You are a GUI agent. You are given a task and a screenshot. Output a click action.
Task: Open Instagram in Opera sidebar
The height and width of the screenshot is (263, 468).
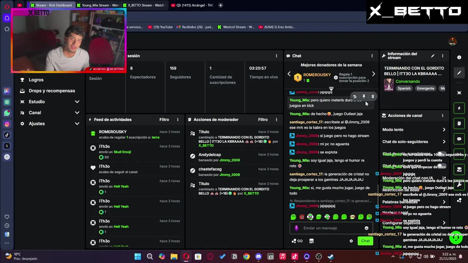pyautogui.click(x=7, y=124)
